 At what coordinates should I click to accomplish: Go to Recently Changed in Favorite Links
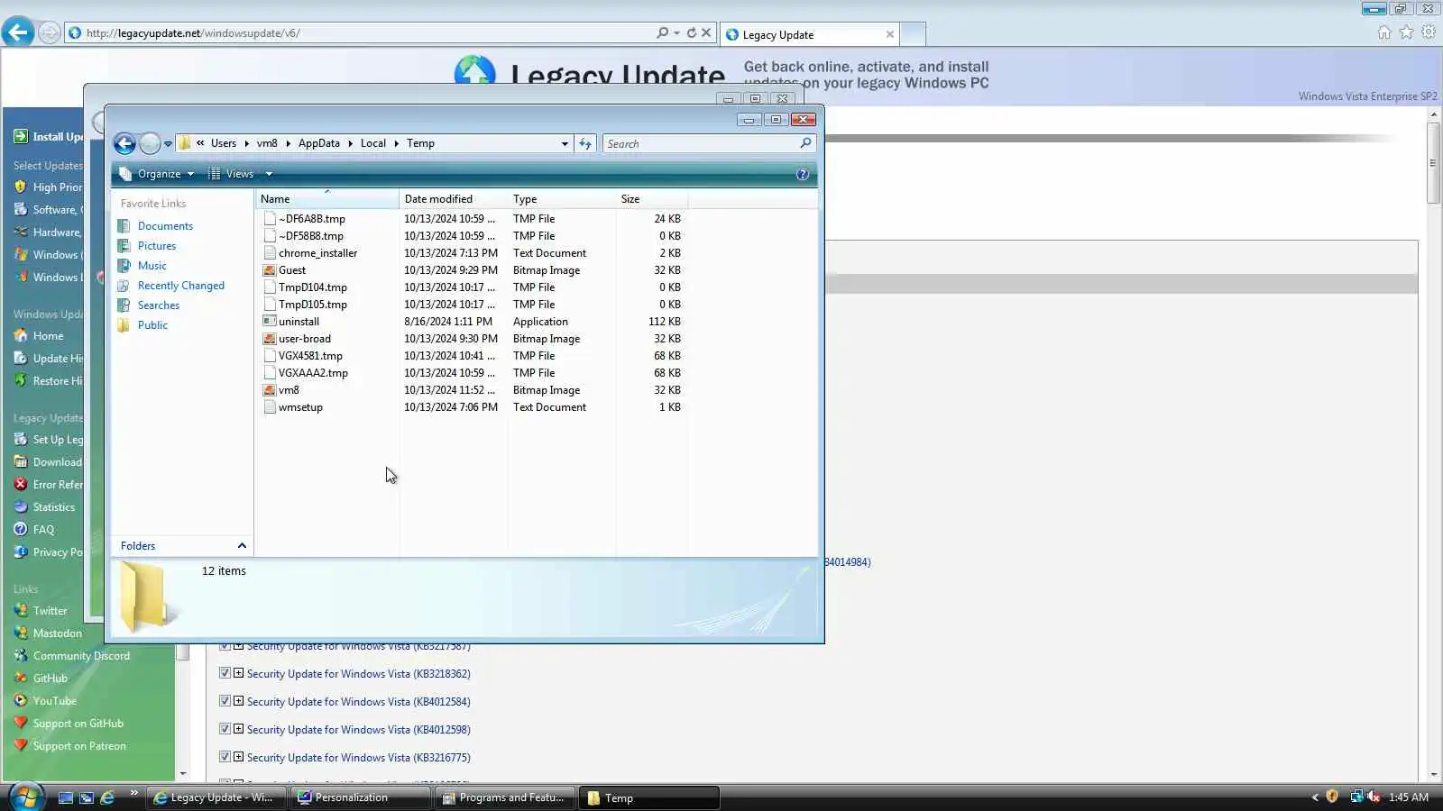point(181,286)
